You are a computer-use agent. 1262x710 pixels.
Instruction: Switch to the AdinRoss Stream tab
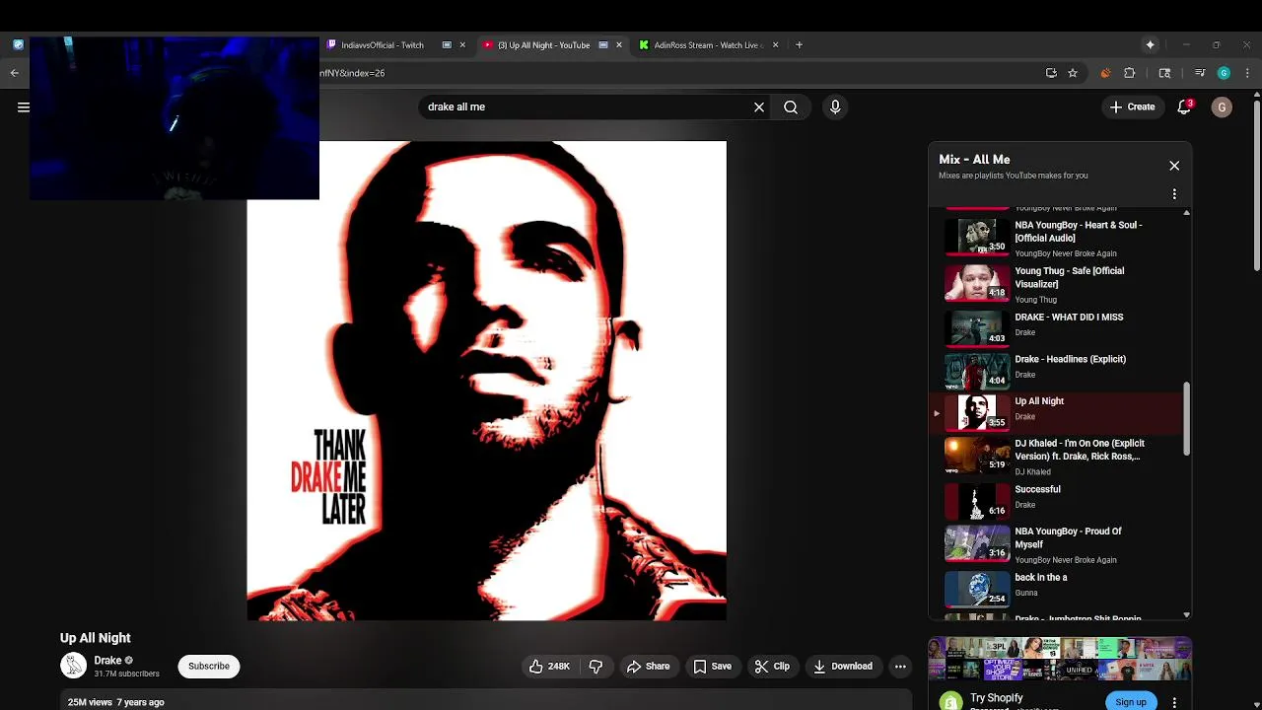click(708, 45)
